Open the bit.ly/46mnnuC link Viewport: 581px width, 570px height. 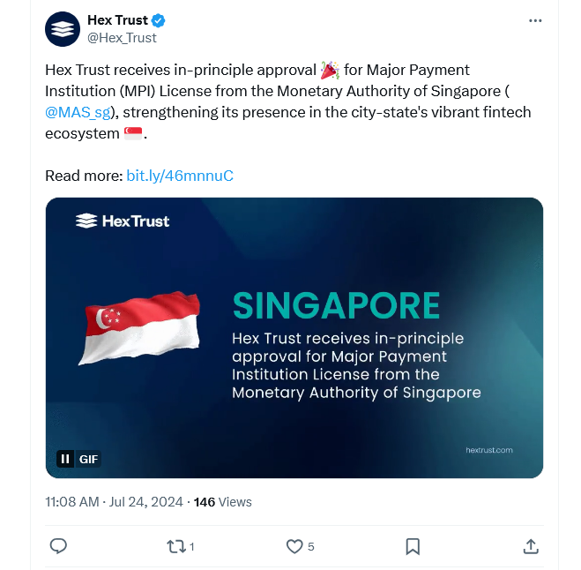click(x=180, y=176)
